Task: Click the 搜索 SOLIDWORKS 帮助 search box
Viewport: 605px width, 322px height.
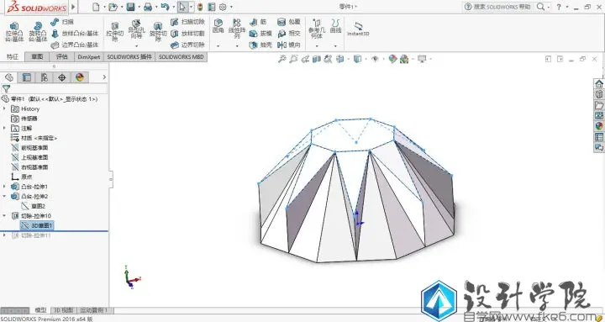Action: point(497,7)
